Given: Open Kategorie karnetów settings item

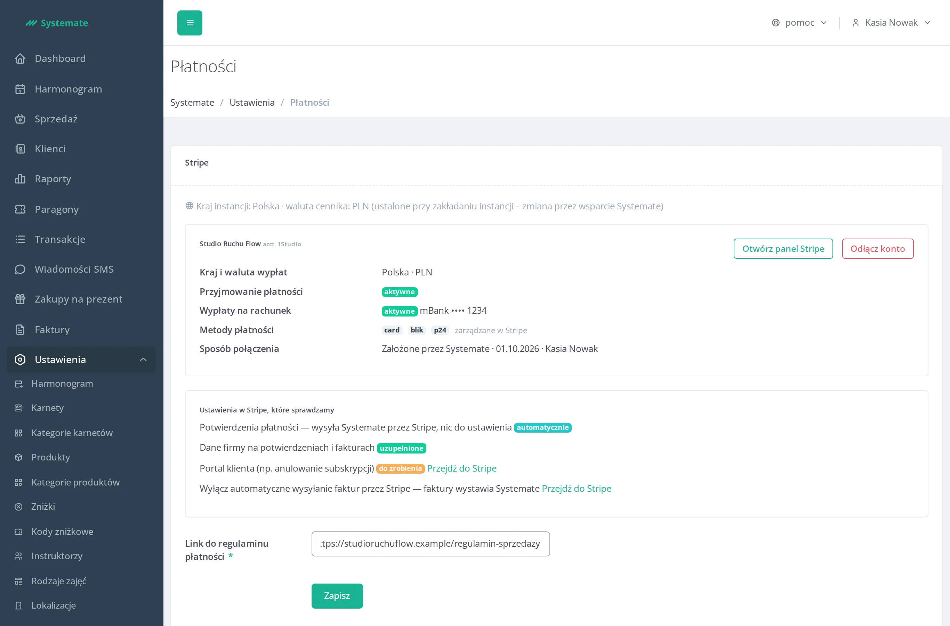Looking at the screenshot, I should [72, 433].
